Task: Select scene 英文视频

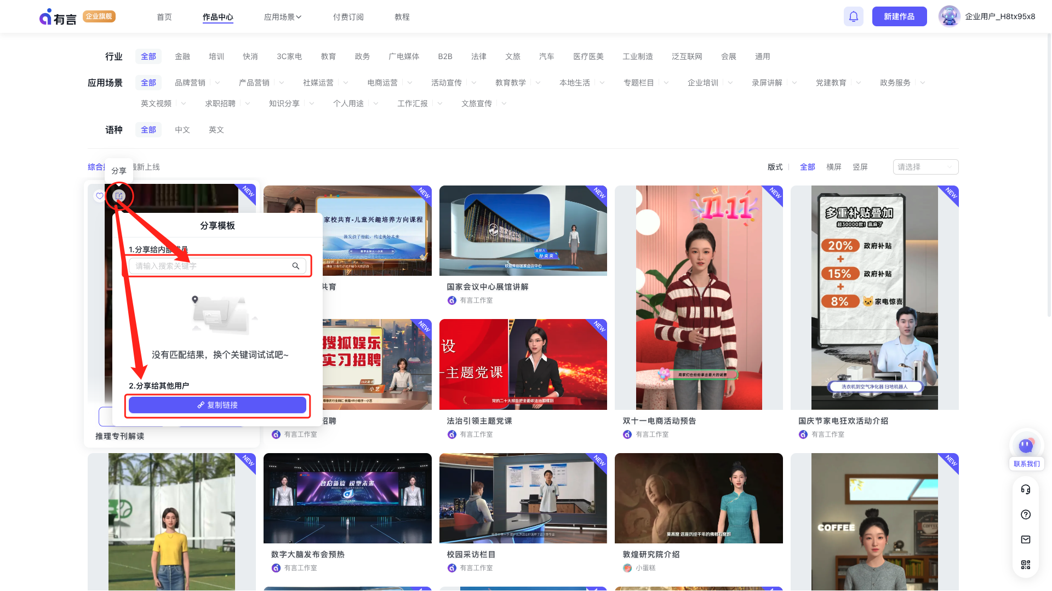Action: point(156,103)
